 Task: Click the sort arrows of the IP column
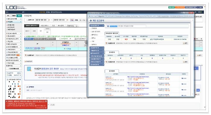[53, 43]
